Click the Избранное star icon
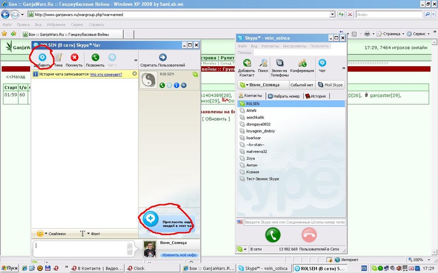 tap(4, 34)
